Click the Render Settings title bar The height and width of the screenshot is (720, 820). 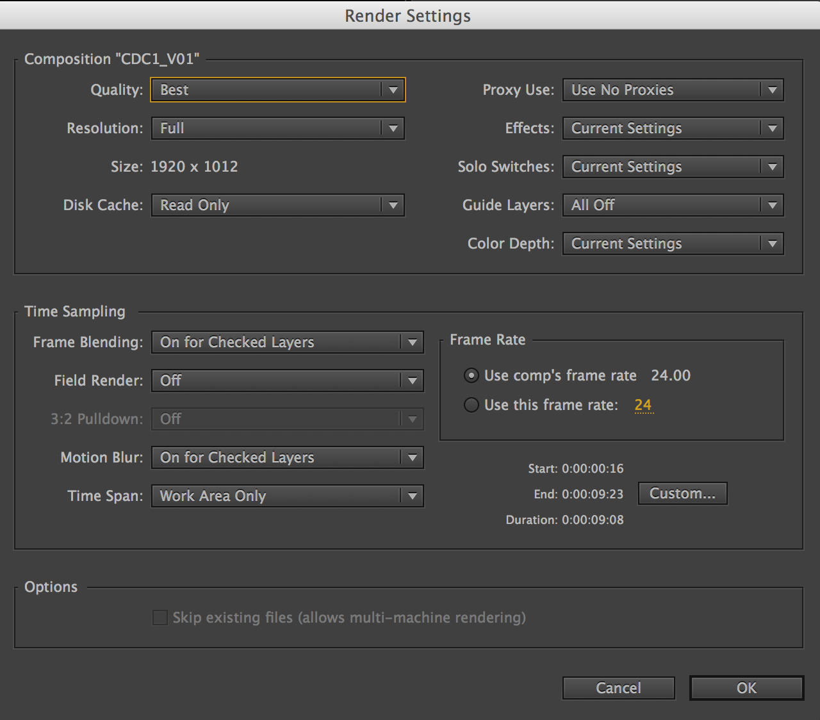point(407,15)
